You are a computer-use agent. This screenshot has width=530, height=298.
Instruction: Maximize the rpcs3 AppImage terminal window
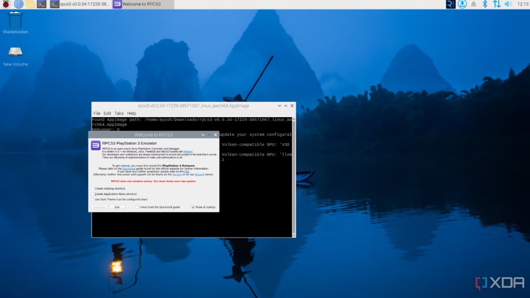(x=286, y=106)
